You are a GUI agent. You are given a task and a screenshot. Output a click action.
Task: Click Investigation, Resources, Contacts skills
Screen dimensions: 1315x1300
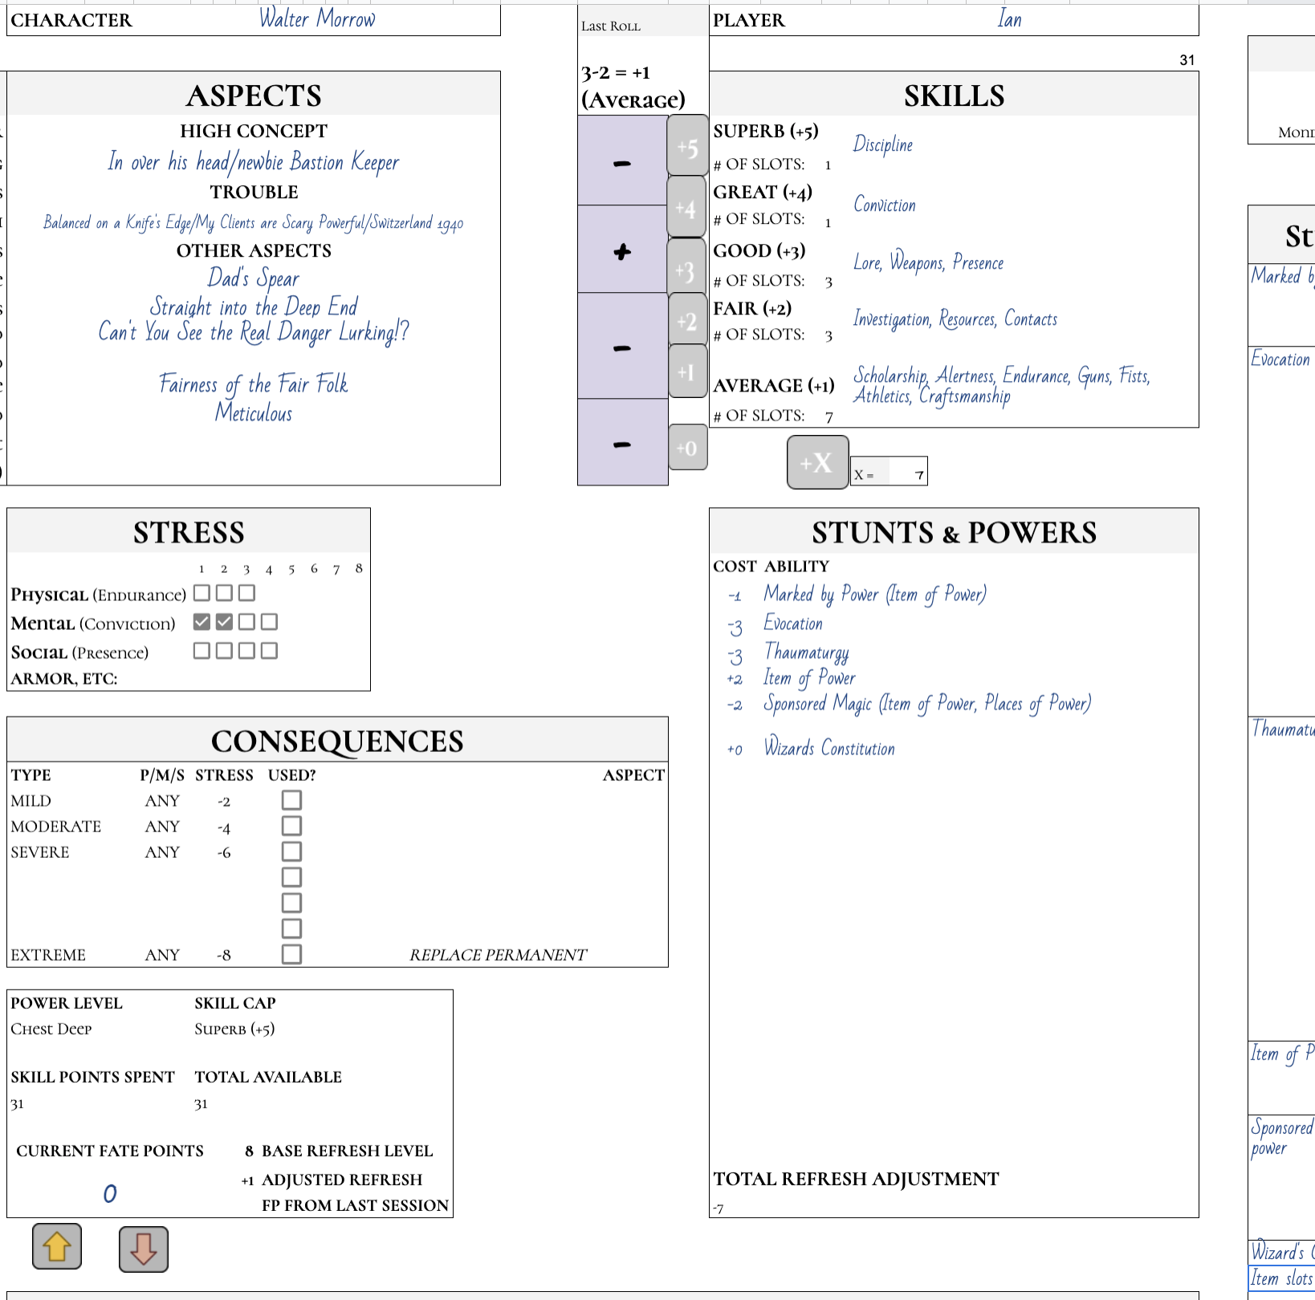click(955, 319)
